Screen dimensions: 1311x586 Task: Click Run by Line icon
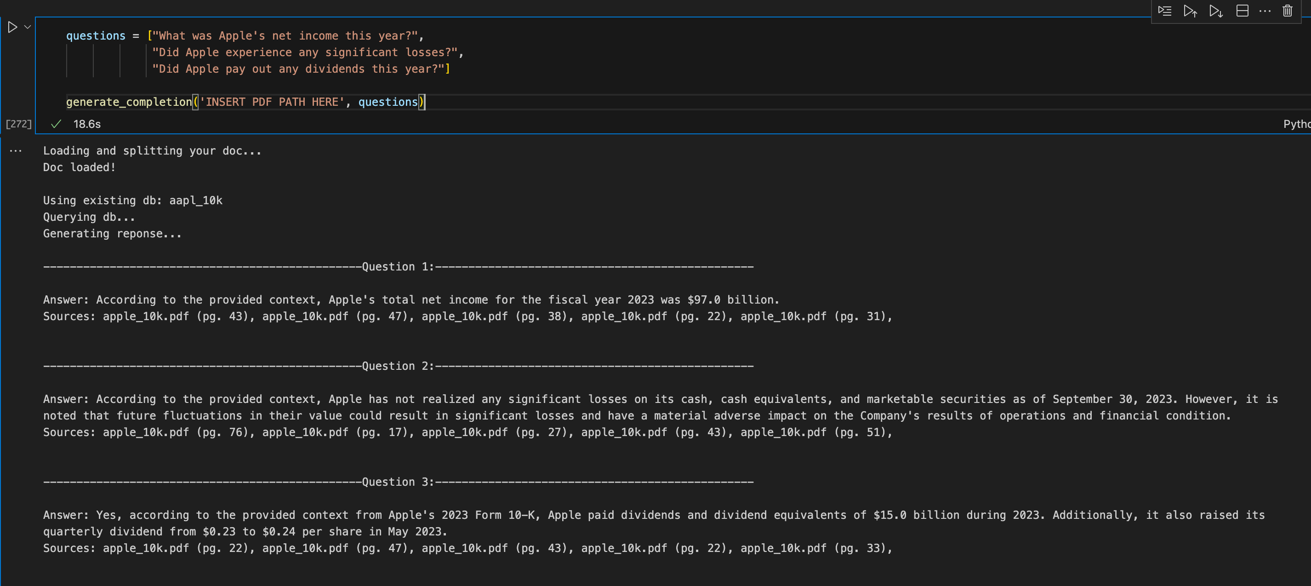1164,11
